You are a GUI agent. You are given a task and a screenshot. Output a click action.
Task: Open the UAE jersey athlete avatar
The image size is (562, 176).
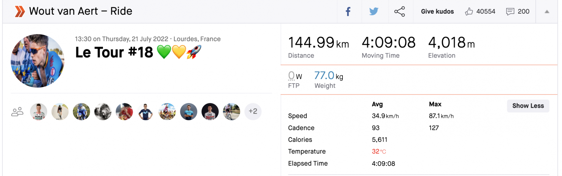[x=210, y=112]
